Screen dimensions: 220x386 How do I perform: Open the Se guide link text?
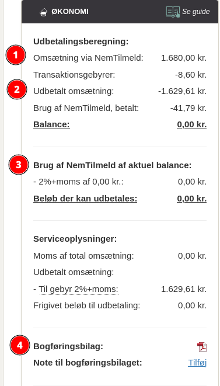click(196, 12)
